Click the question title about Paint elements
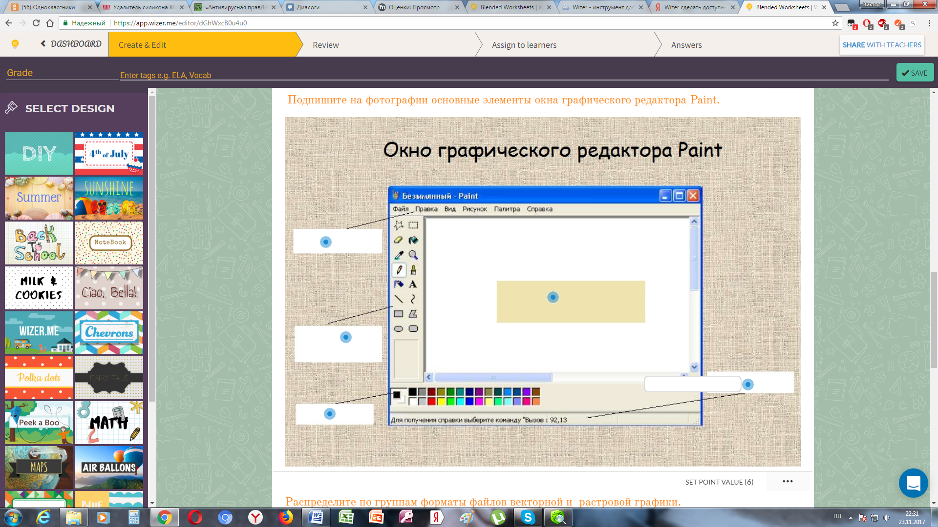 [503, 100]
